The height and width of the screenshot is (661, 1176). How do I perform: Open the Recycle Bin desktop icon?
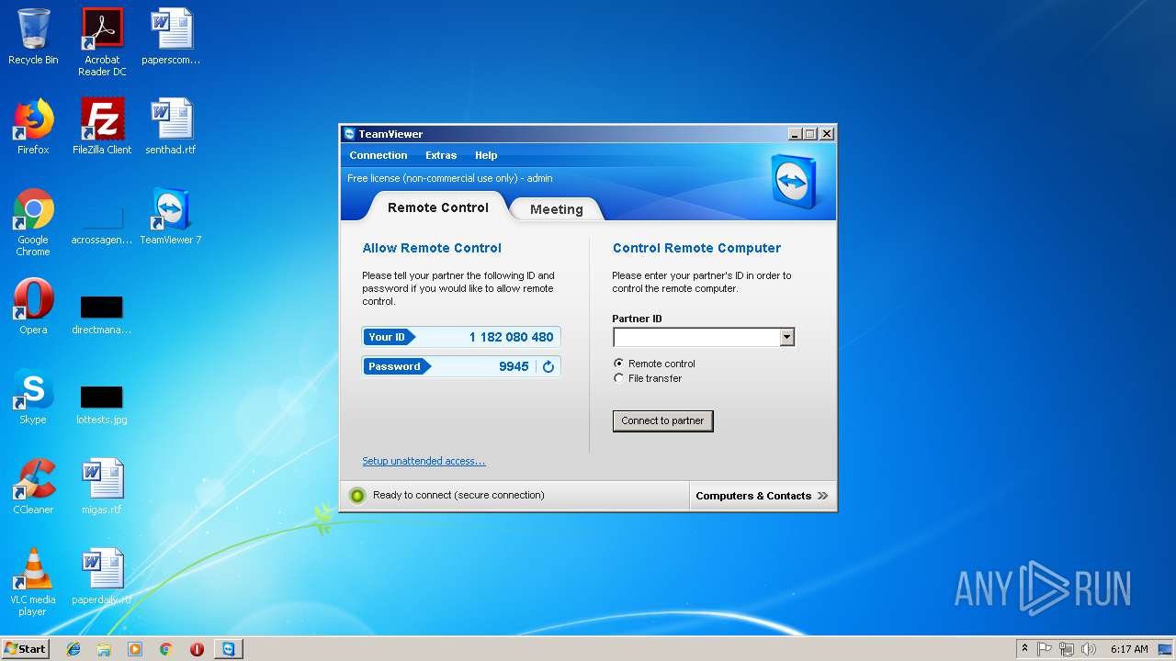pyautogui.click(x=33, y=37)
